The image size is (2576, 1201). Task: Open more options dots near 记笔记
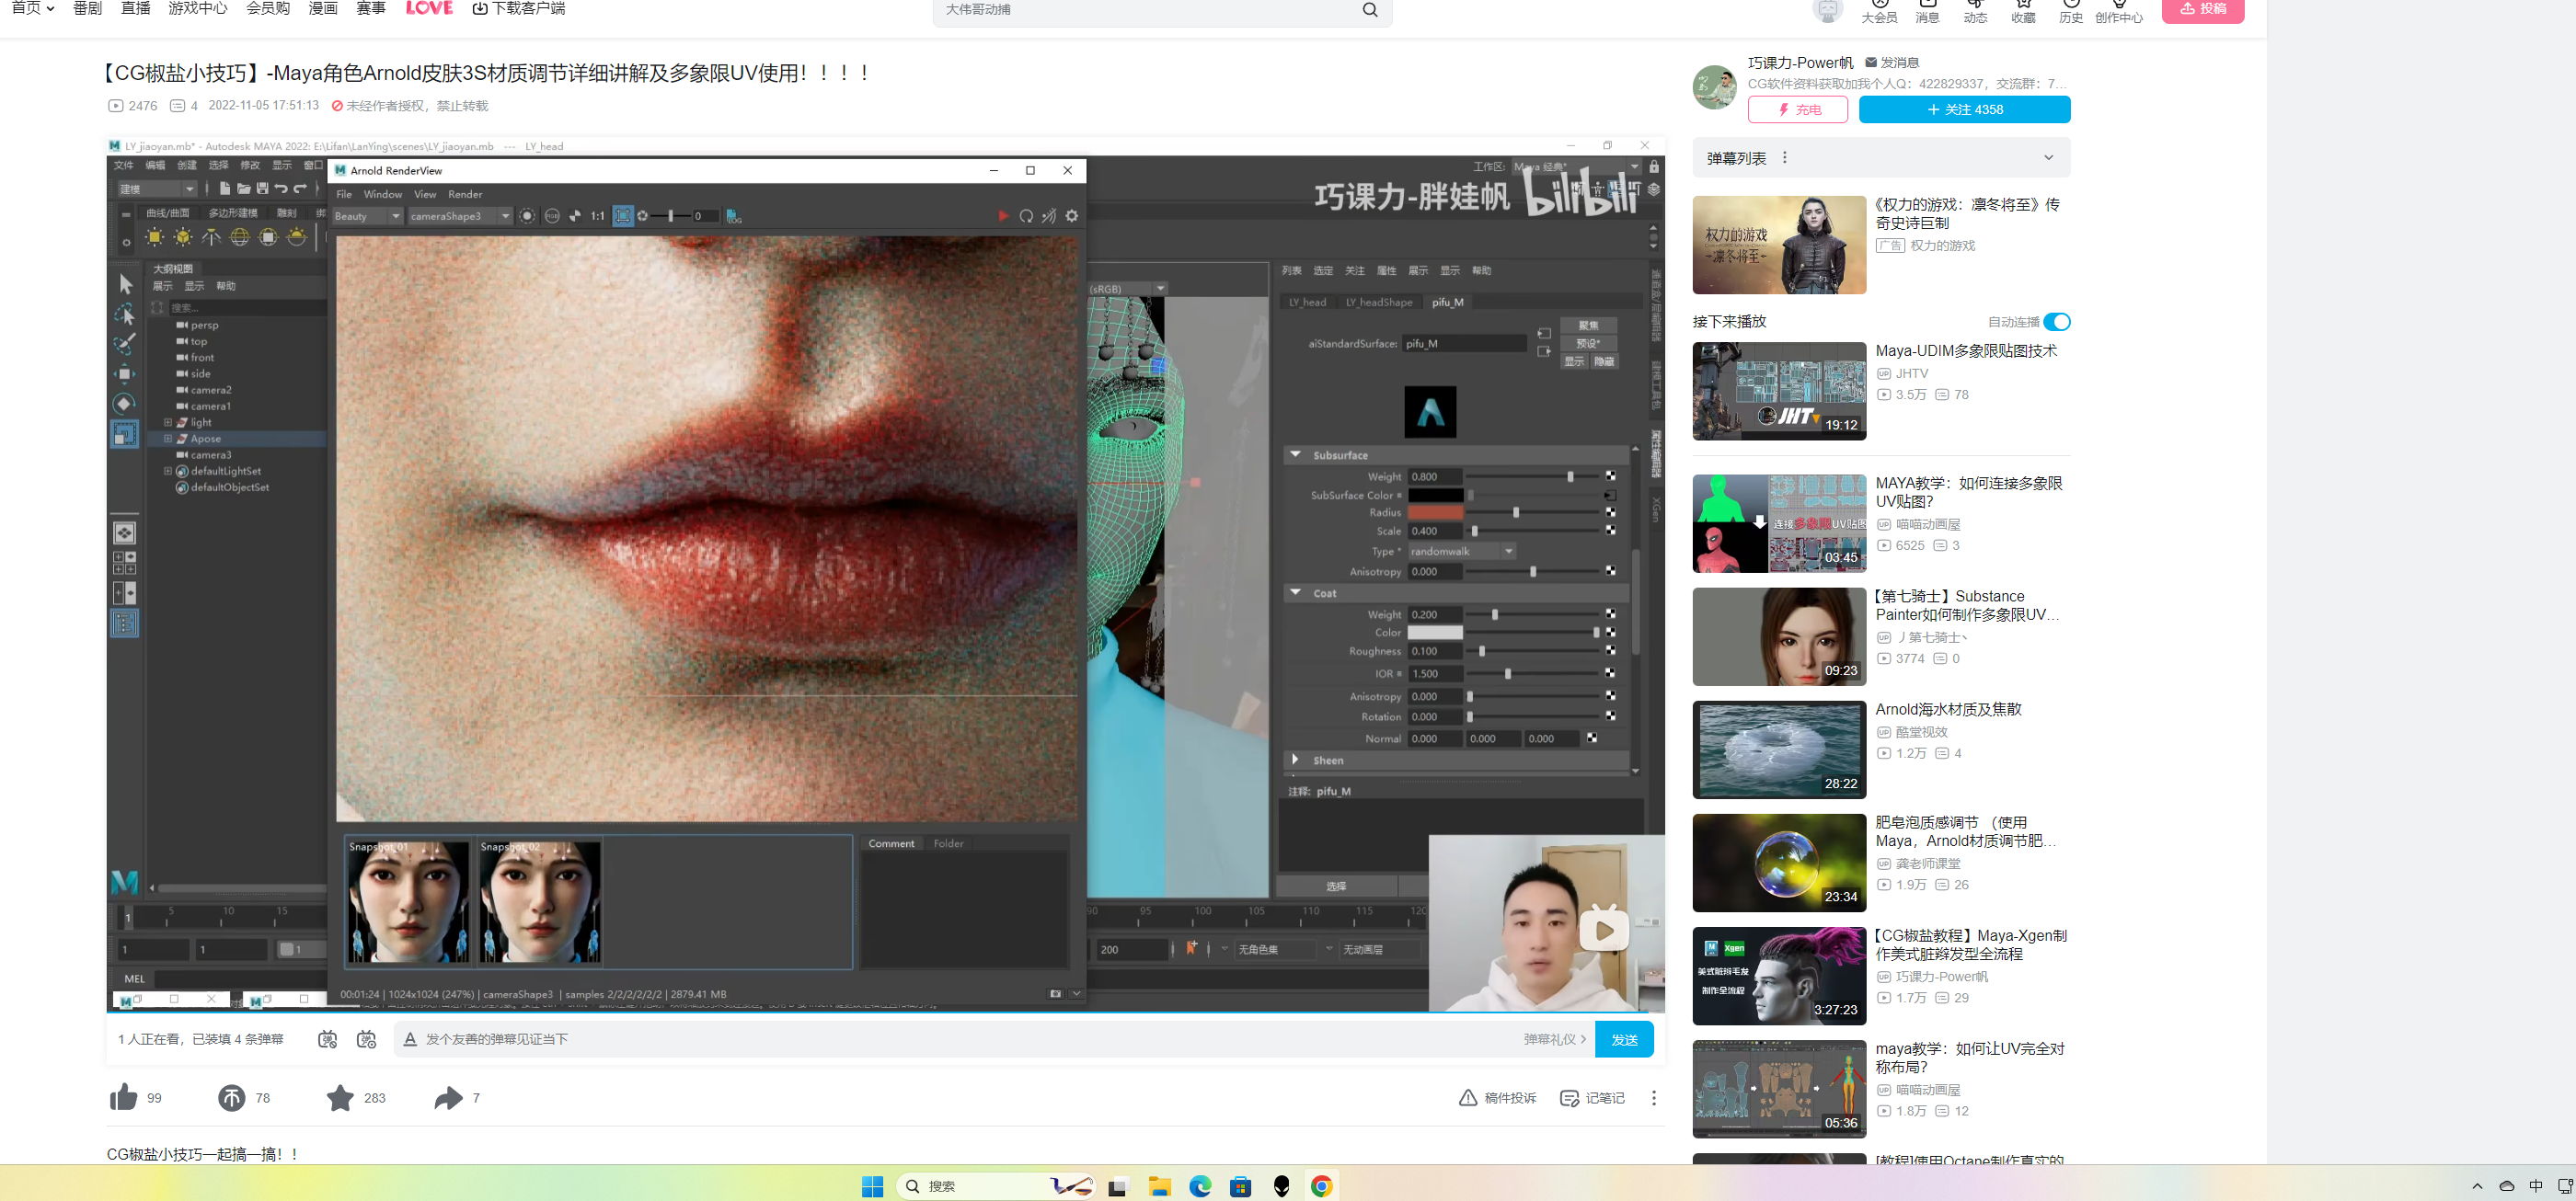(1653, 1097)
